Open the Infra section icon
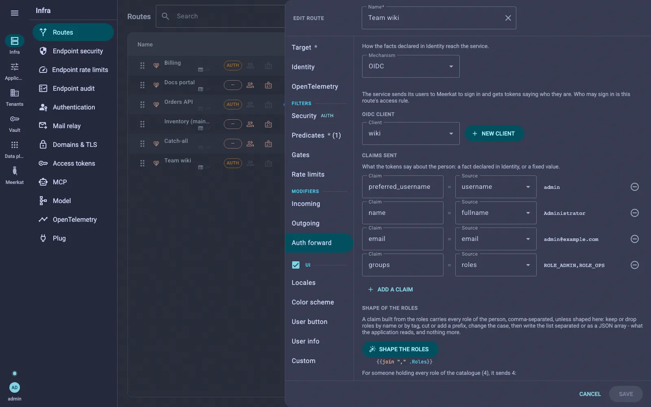Image resolution: width=651 pixels, height=407 pixels. point(15,41)
